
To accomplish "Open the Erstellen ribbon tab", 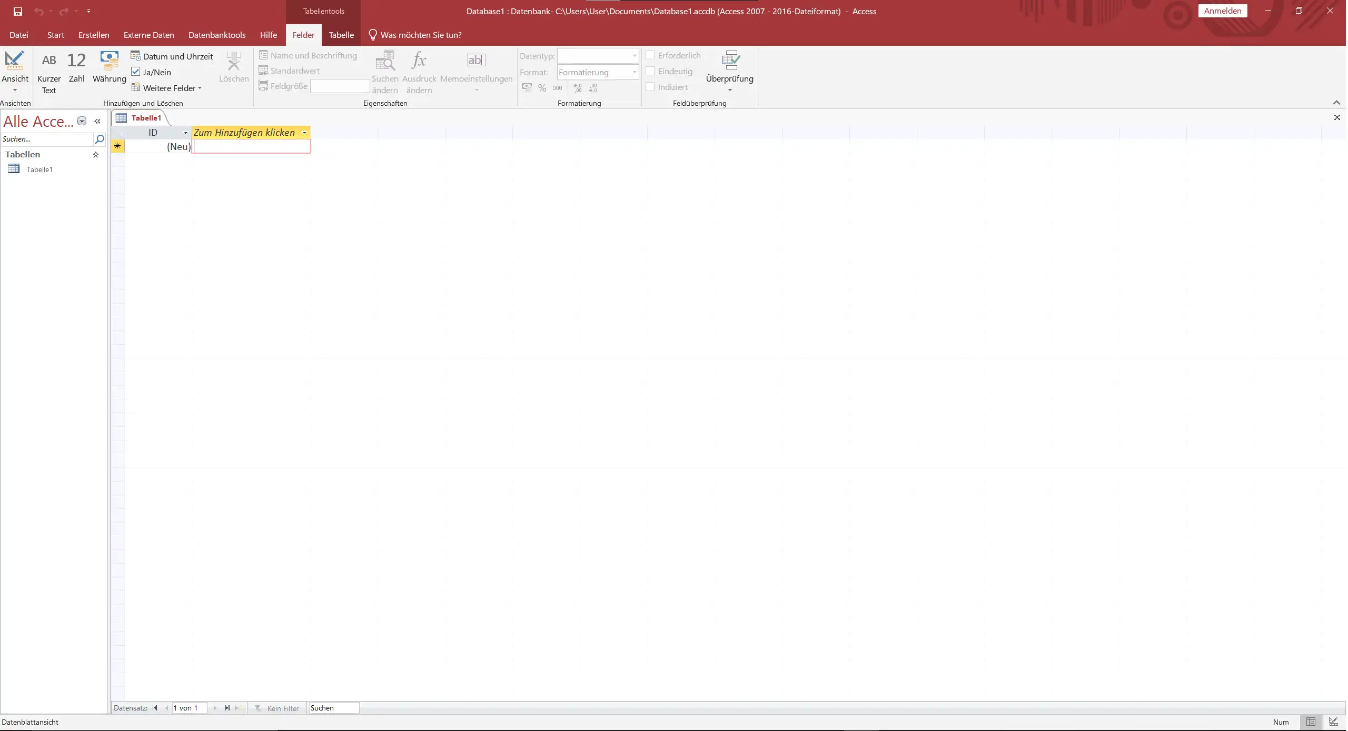I will pos(94,35).
